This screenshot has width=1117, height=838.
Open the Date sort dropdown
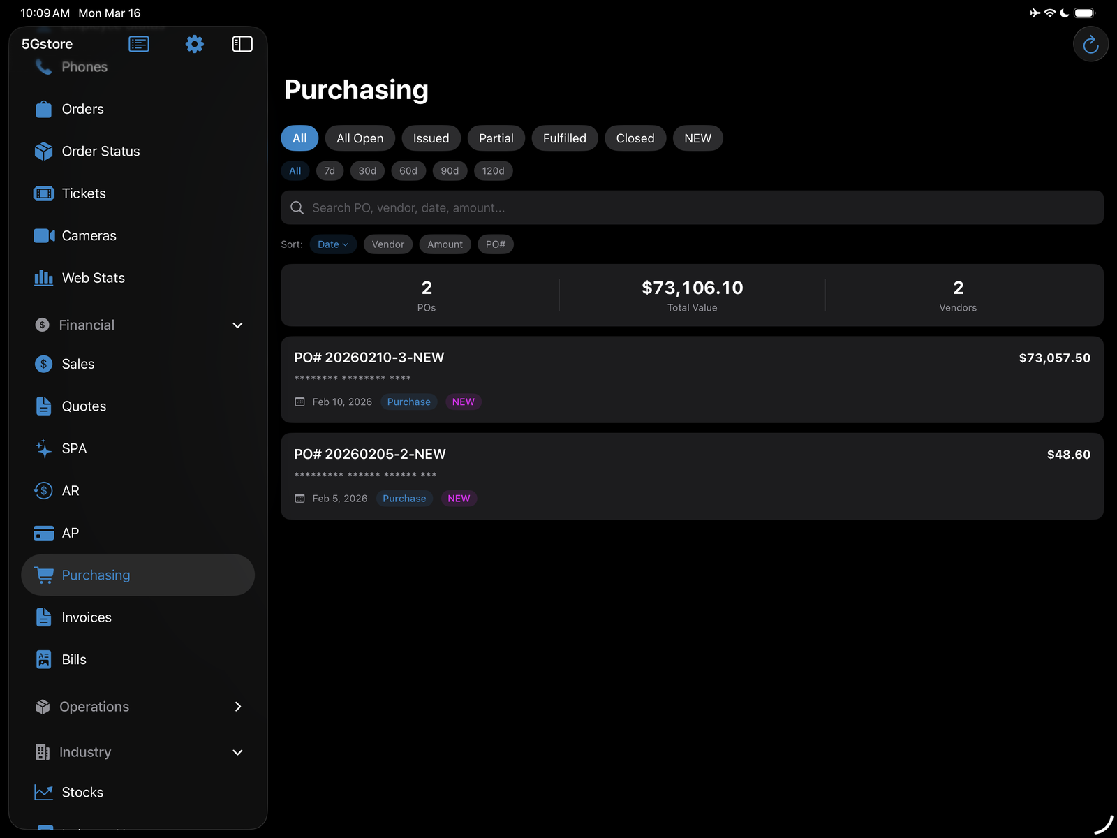333,244
